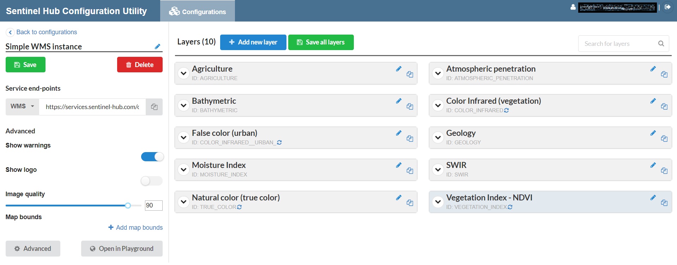677x265 pixels.
Task: Edit the Agriculture layer name pencil icon
Action: [399, 69]
